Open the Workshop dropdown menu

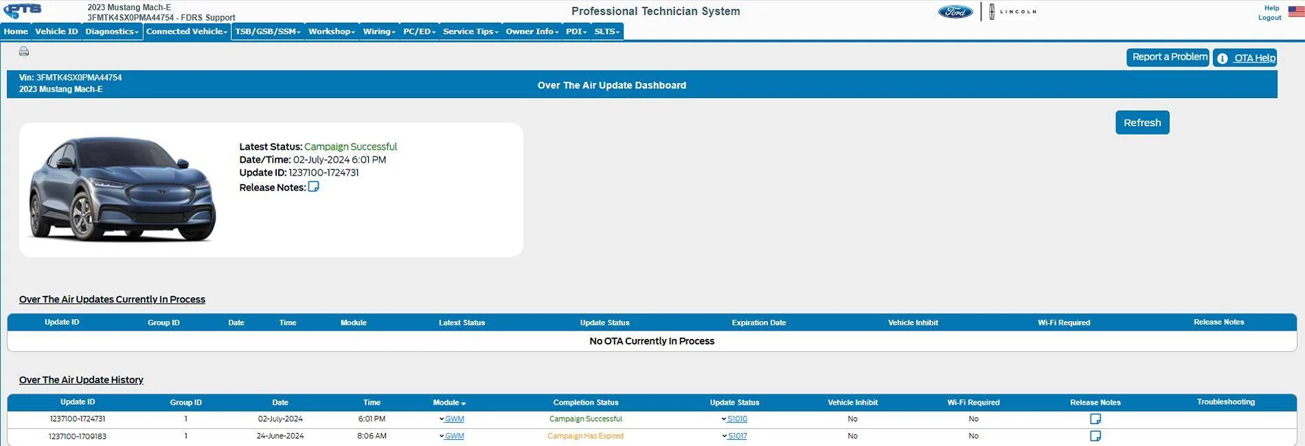coord(332,32)
